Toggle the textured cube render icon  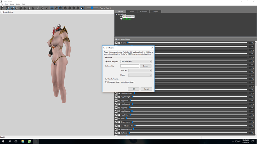[x=82, y=8]
